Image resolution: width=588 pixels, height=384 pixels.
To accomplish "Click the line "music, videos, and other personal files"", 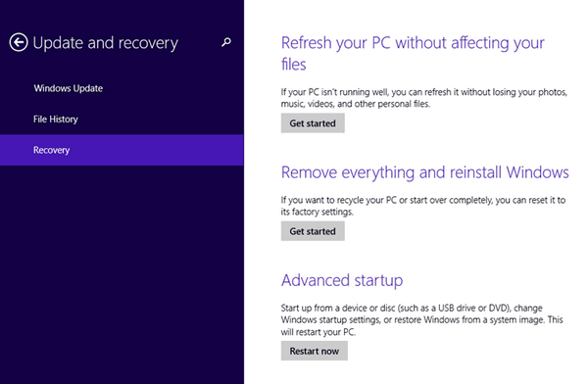I will (x=355, y=104).
